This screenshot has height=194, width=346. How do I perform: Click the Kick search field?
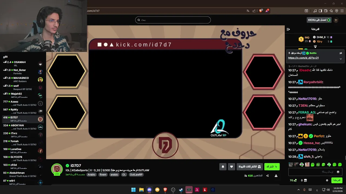(x=173, y=20)
